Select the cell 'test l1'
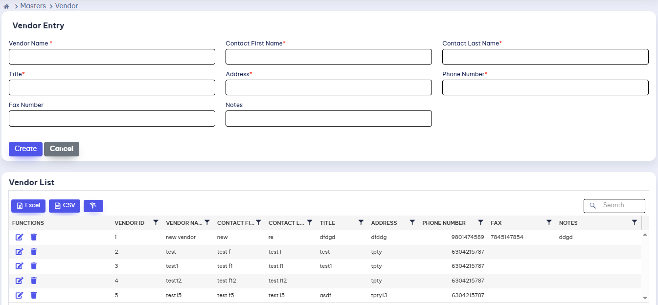 (276, 266)
